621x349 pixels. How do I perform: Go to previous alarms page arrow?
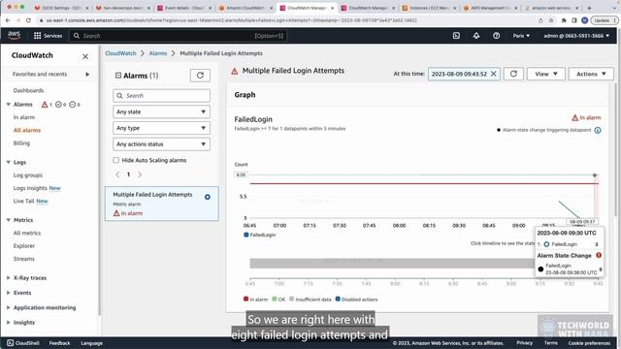point(117,174)
